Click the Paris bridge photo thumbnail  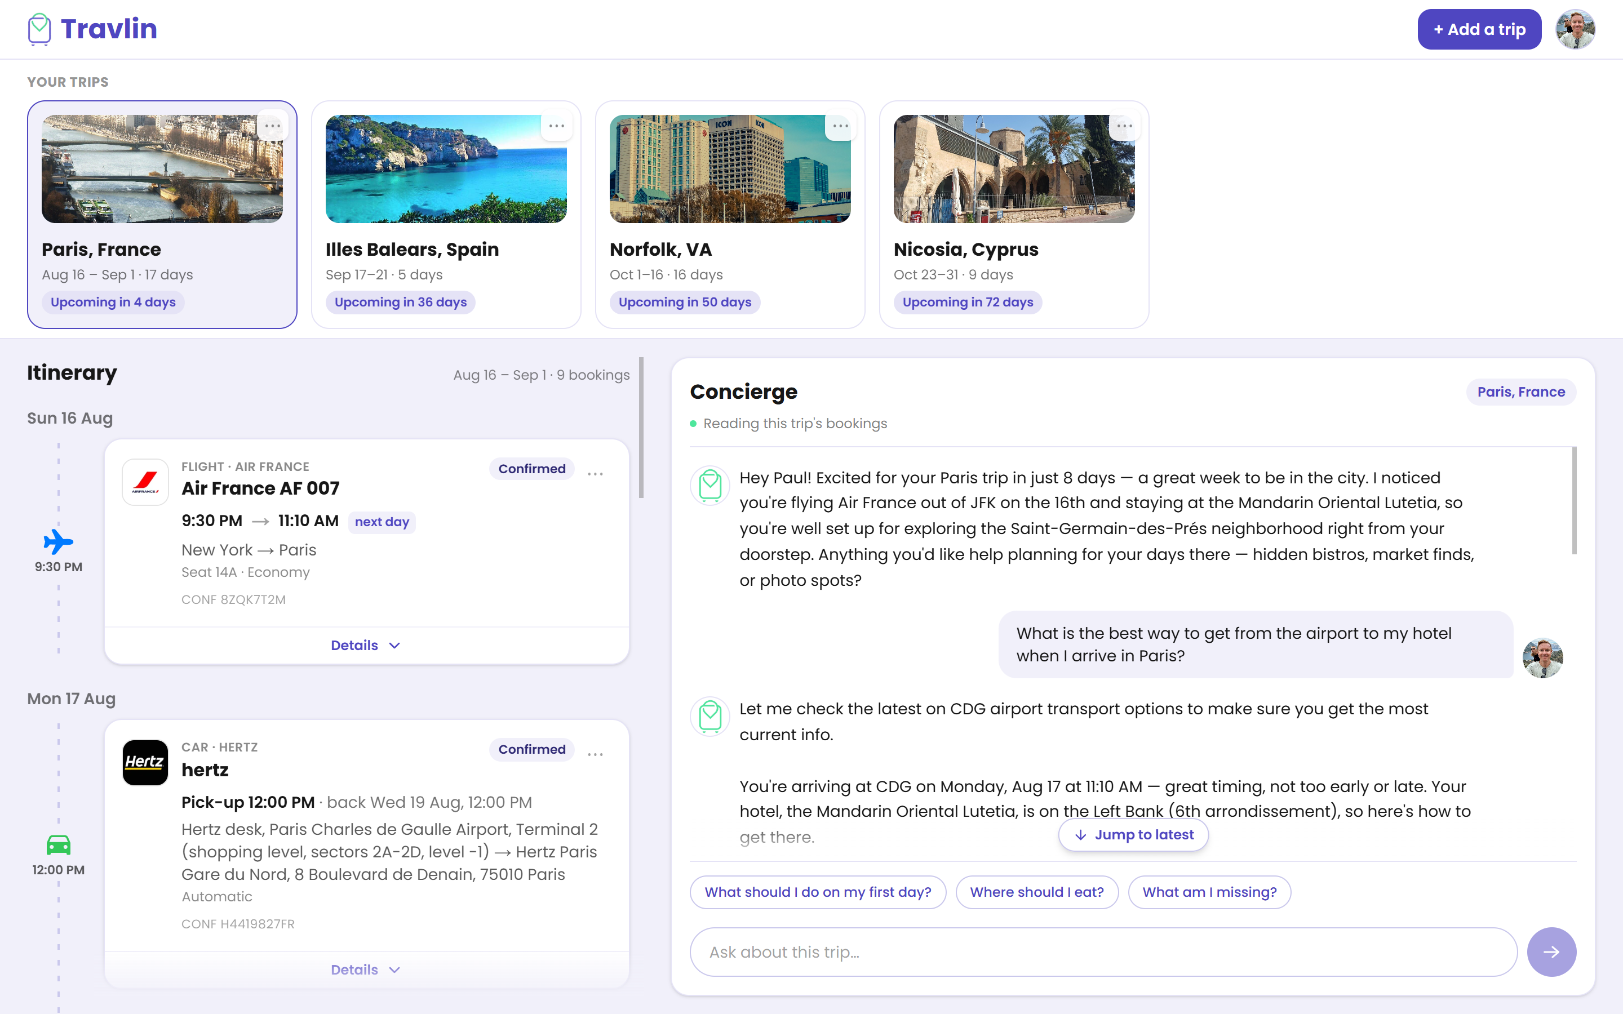click(x=162, y=168)
